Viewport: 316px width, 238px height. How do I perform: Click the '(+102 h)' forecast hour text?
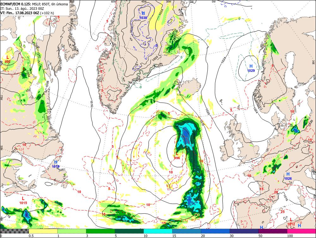click(47, 13)
